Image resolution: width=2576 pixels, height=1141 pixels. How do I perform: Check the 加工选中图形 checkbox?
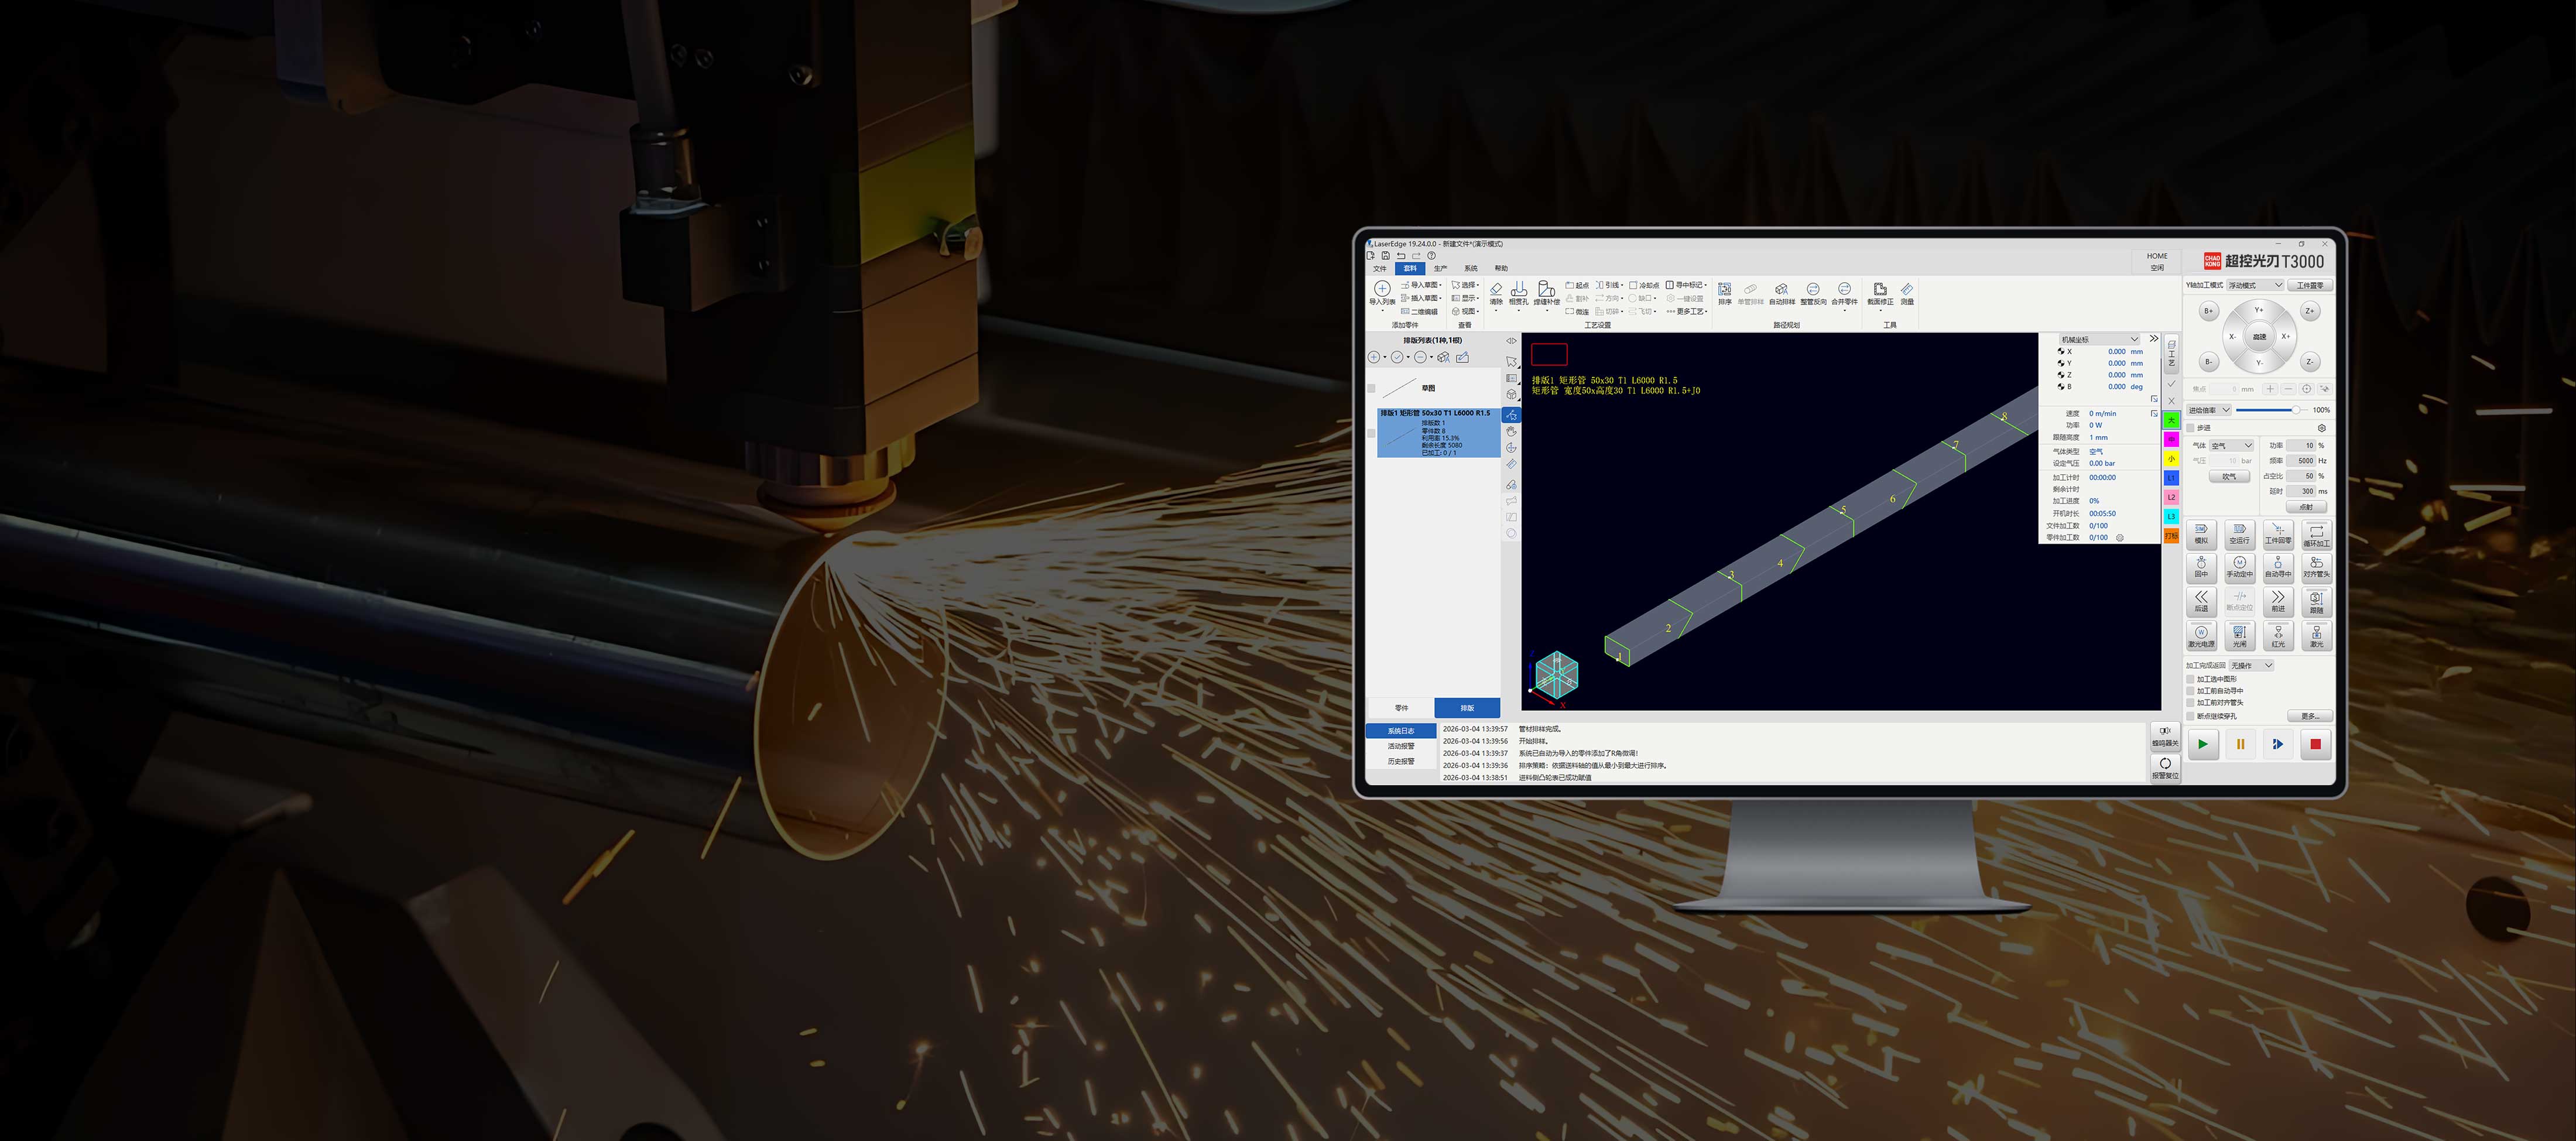pyautogui.click(x=2191, y=679)
